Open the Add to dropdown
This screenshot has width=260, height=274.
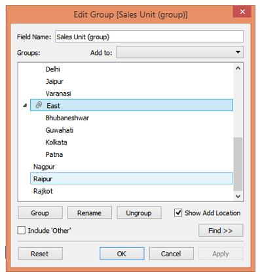pyautogui.click(x=180, y=52)
